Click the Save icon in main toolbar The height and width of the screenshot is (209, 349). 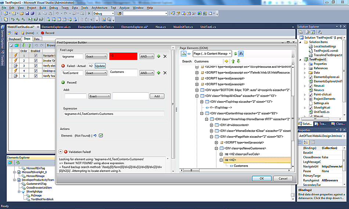pyautogui.click(x=27, y=13)
